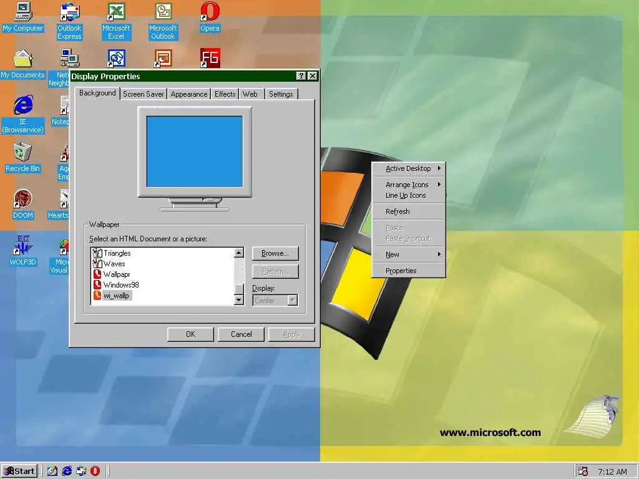Viewport: 639px width, 479px height.
Task: Select the DOOM game shortcut
Action: click(x=23, y=204)
